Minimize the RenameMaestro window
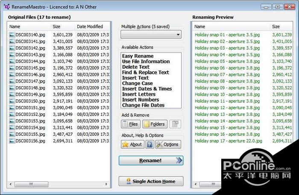The image size is (299, 195). click(266, 7)
